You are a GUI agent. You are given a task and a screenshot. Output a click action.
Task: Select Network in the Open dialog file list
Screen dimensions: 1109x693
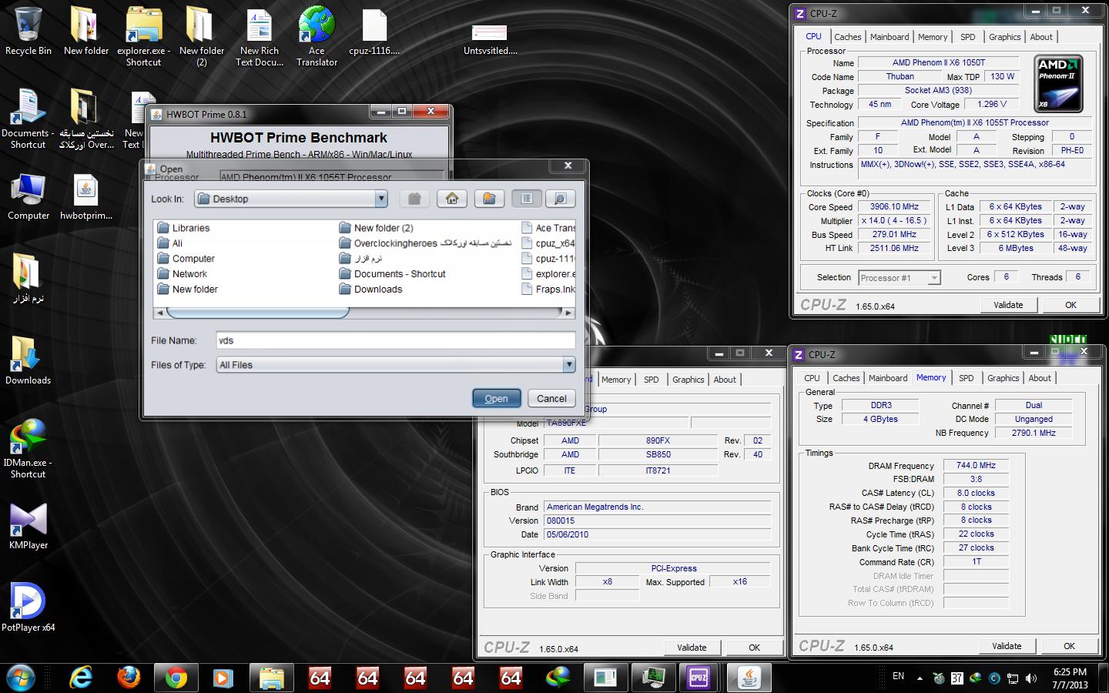pyautogui.click(x=182, y=274)
